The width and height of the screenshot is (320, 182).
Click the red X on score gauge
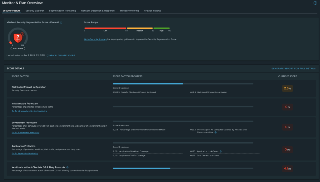(22, 34)
